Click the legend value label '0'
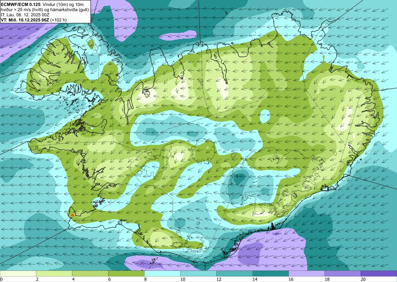The width and height of the screenshot is (397, 282). click(x=1, y=280)
